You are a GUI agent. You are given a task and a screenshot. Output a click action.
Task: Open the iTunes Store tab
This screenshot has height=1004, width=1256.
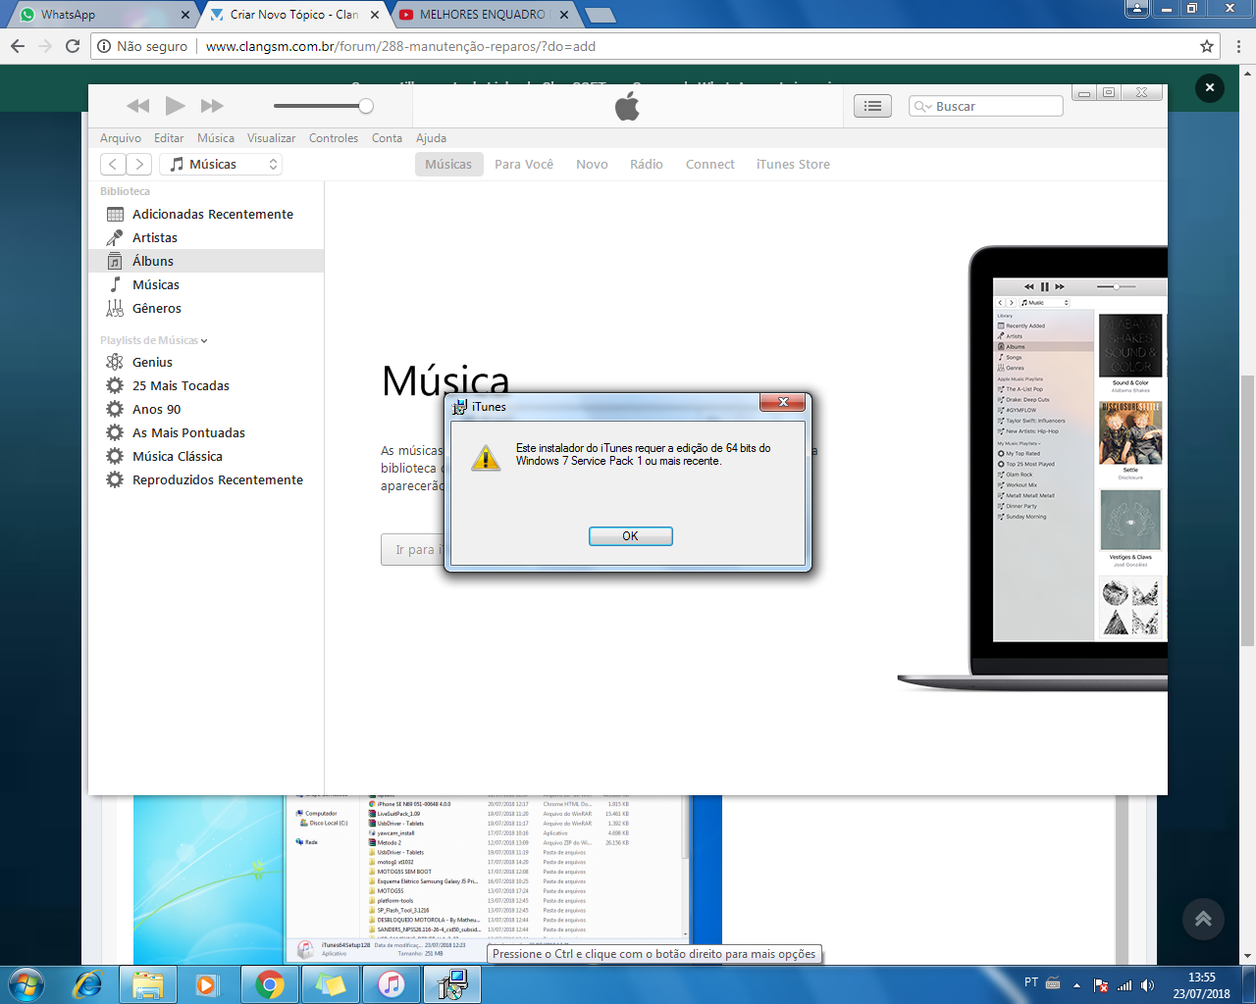click(x=793, y=164)
